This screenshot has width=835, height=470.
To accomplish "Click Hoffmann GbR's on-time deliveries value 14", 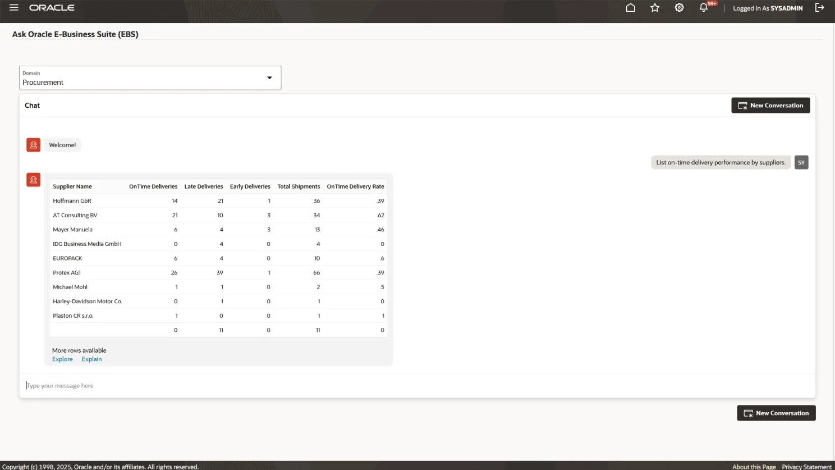I will (175, 201).
